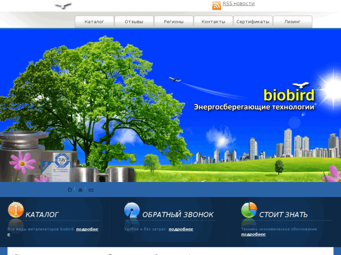Follow подробнее link under Обратный звонок
The image size is (341, 255).
(181, 229)
